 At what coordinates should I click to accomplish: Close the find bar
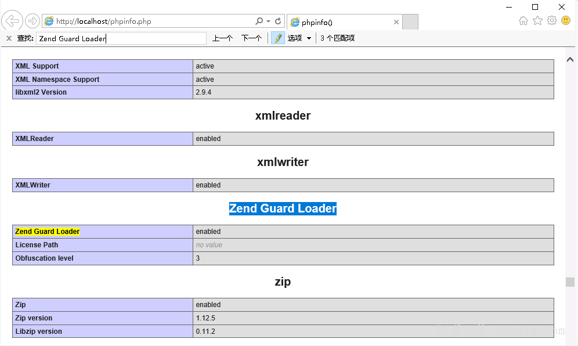[9, 38]
